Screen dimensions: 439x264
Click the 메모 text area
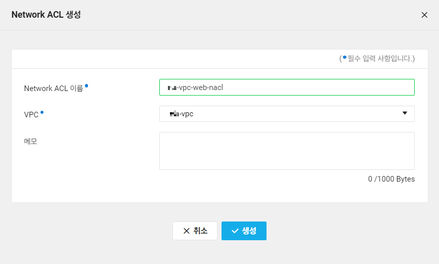coord(287,151)
